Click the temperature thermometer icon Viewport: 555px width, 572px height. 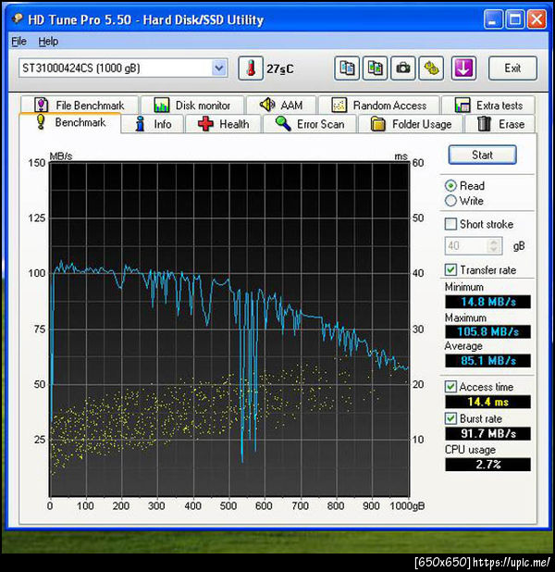pyautogui.click(x=251, y=68)
